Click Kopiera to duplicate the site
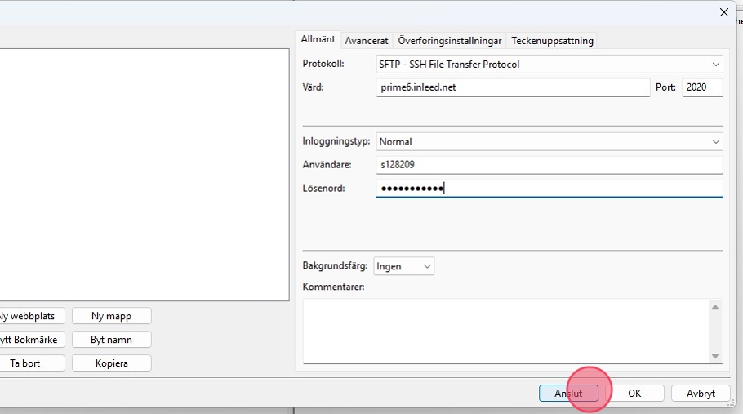The width and height of the screenshot is (743, 414). 111,363
